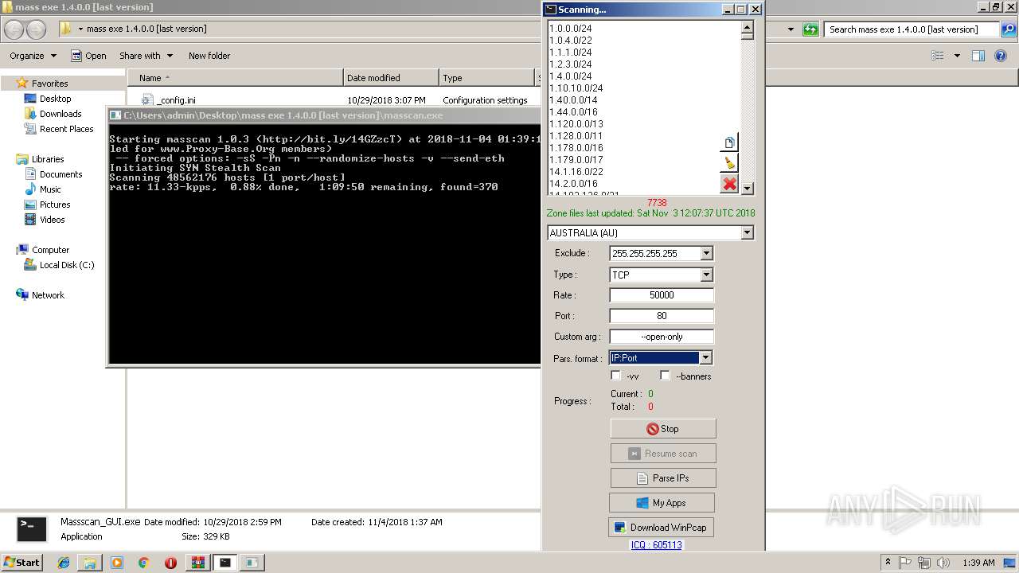Open the view options dropdown arrow
The height and width of the screenshot is (573, 1019).
957,56
